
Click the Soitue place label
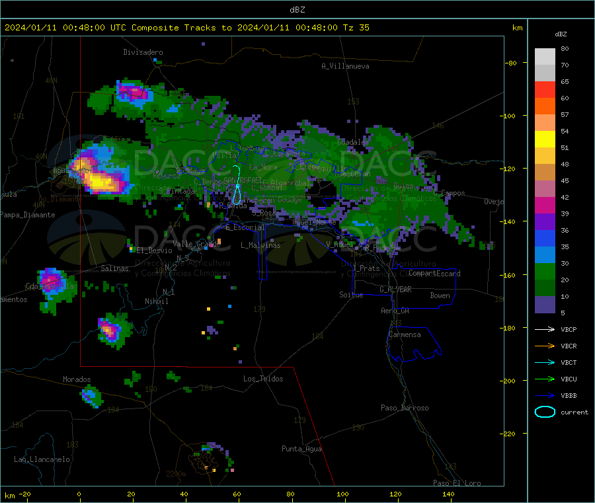click(x=351, y=295)
